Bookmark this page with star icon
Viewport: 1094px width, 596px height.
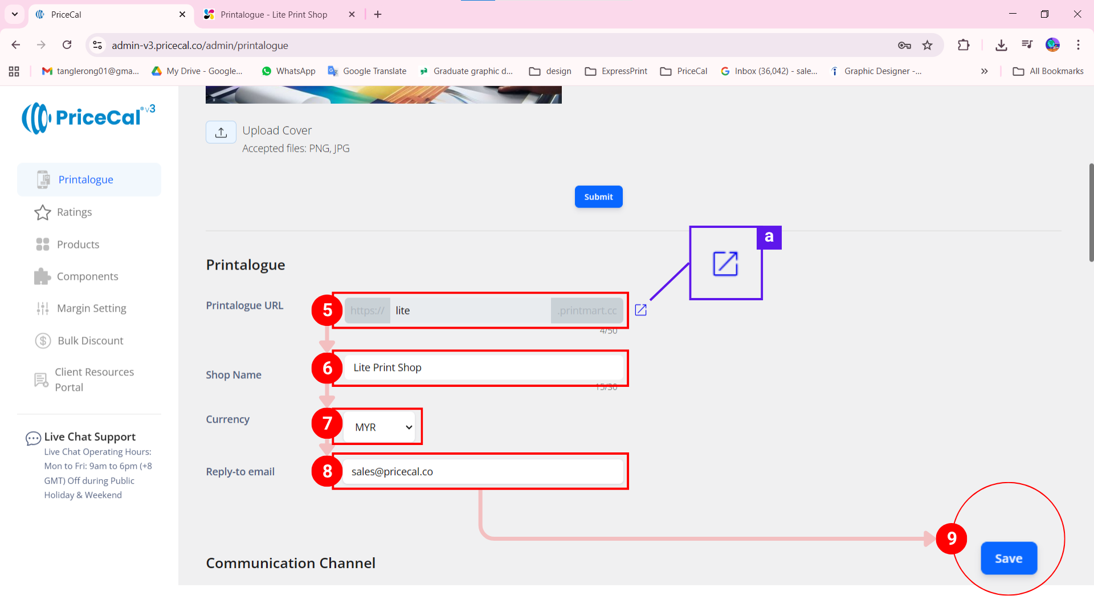[x=928, y=46]
